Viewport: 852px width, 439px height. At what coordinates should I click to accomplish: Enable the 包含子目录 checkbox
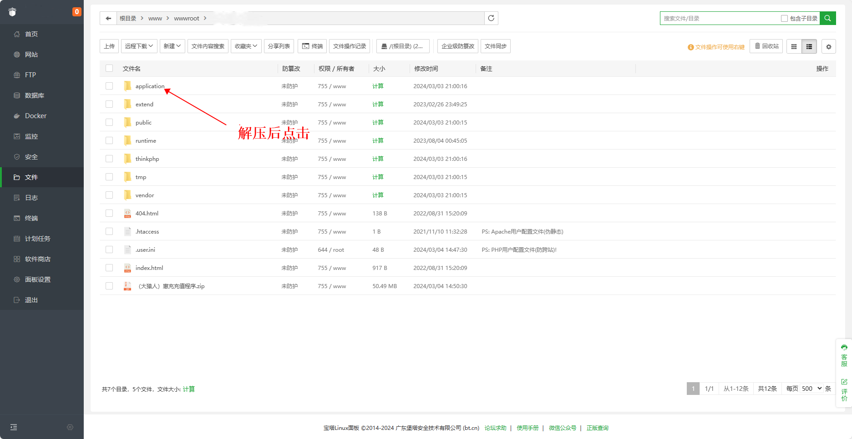coord(784,19)
